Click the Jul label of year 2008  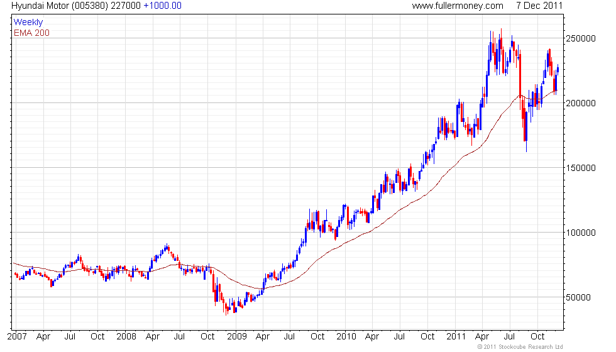click(180, 337)
